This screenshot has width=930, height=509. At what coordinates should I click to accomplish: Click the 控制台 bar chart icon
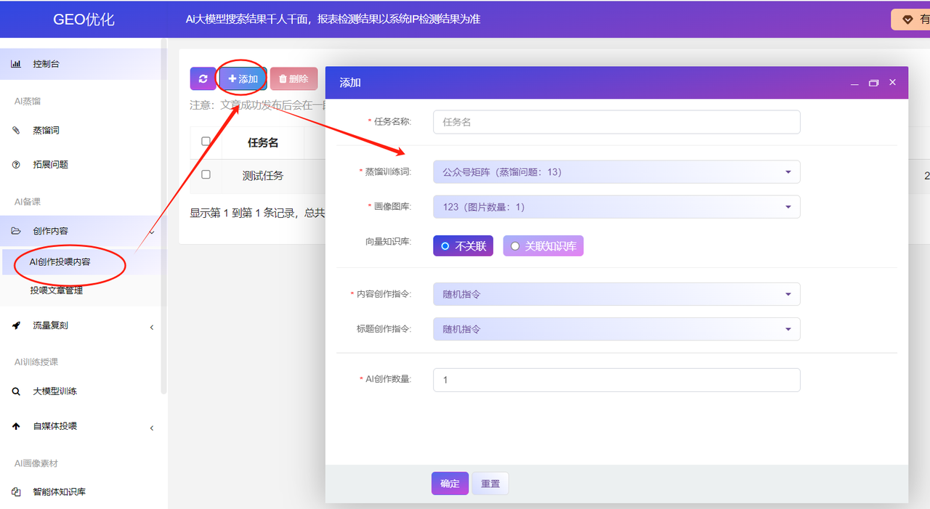click(16, 64)
